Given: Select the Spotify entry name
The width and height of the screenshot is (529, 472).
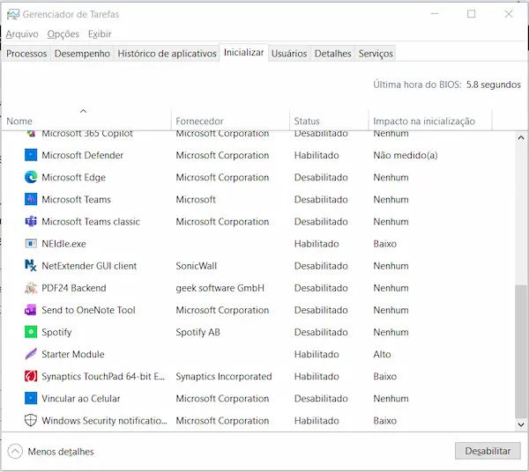Looking at the screenshot, I should (x=56, y=332).
